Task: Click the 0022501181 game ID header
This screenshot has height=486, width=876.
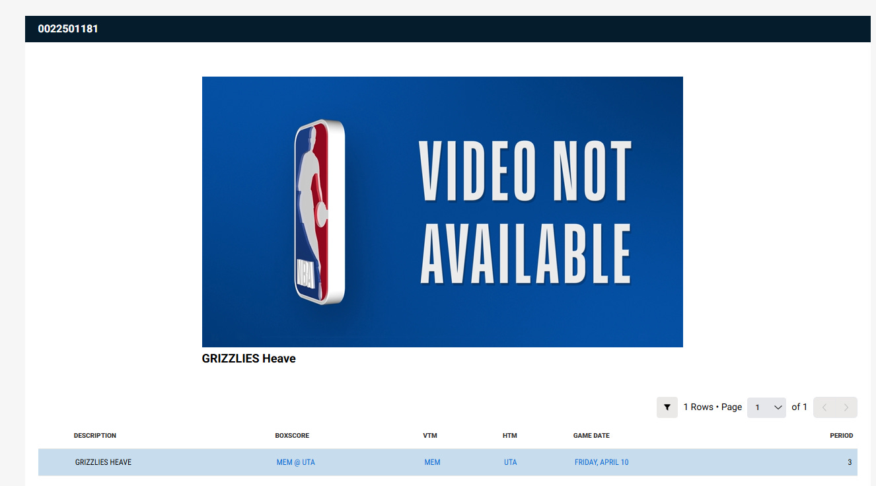Action: [68, 29]
